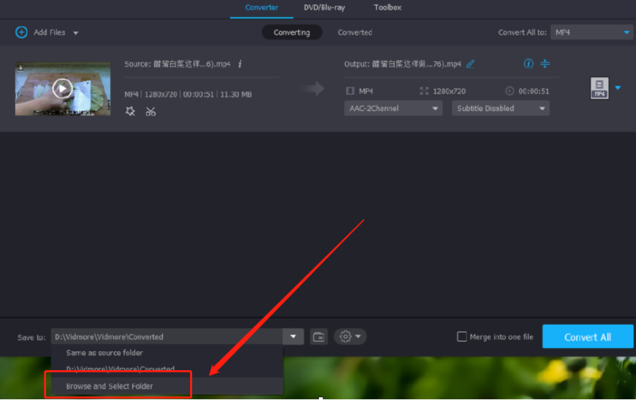The height and width of the screenshot is (400, 636).
Task: Open the Subtitle Disabled dropdown
Action: coord(501,109)
